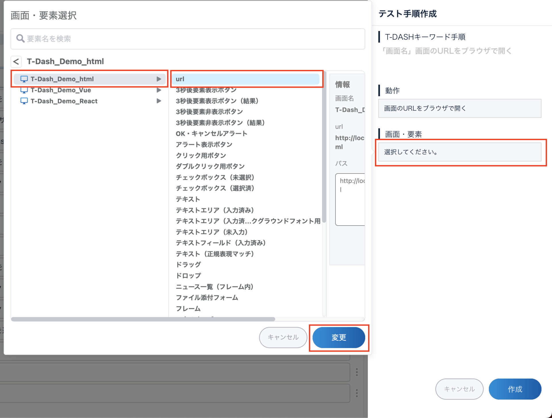552x418 pixels.
Task: Open the three-dot menu of lowest background row
Action: 357,393
